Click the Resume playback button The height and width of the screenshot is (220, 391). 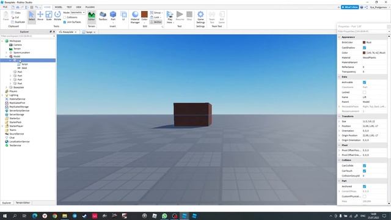[180, 16]
